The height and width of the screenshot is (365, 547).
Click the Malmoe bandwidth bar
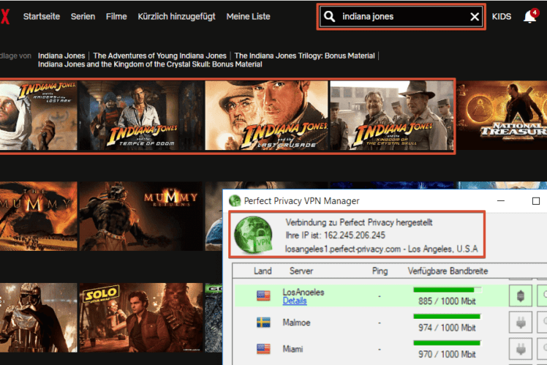tap(447, 316)
